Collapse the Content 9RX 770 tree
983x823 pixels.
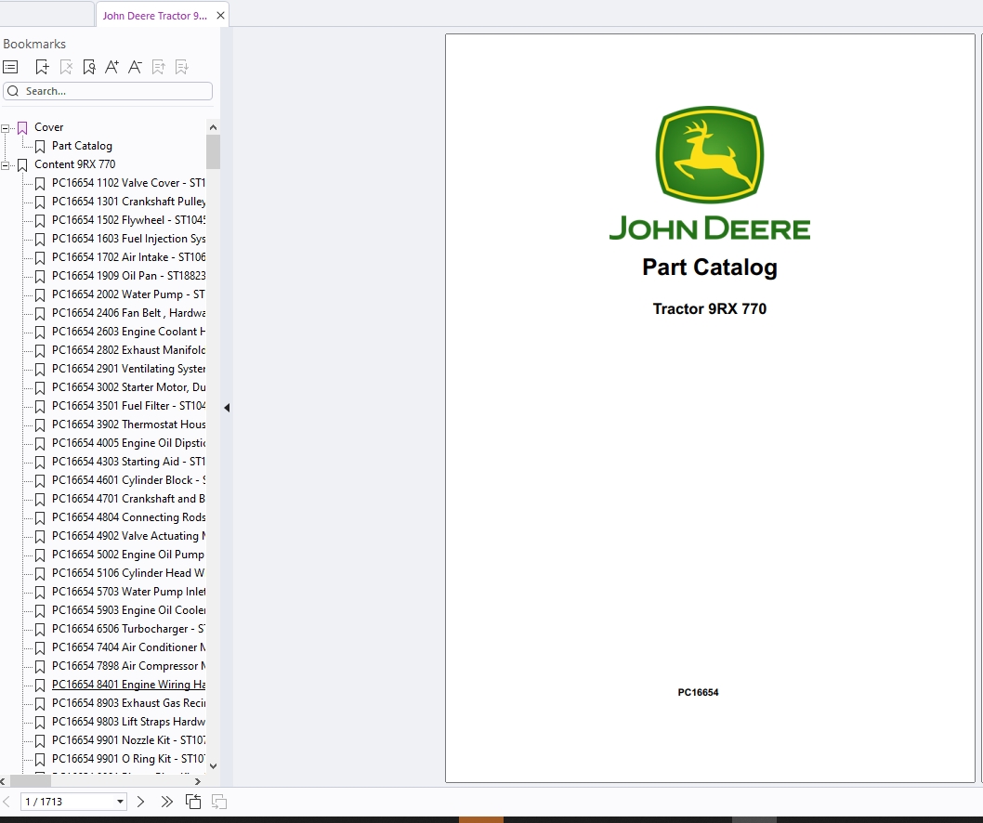click(7, 163)
